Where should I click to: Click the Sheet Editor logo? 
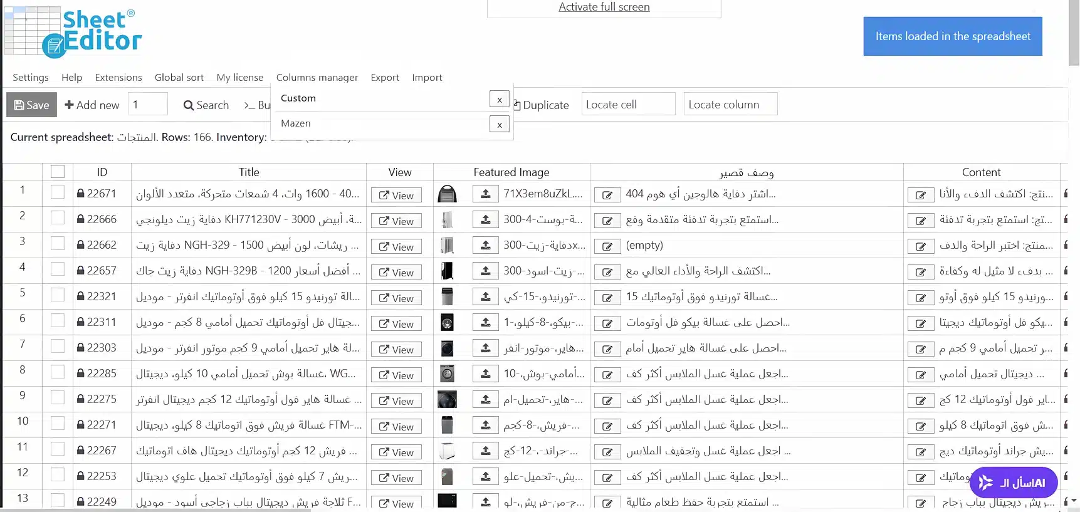coord(73,33)
